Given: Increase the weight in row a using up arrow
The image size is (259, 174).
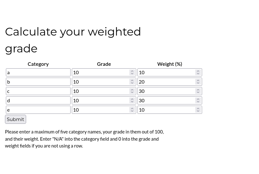Looking at the screenshot, I should (x=198, y=71).
